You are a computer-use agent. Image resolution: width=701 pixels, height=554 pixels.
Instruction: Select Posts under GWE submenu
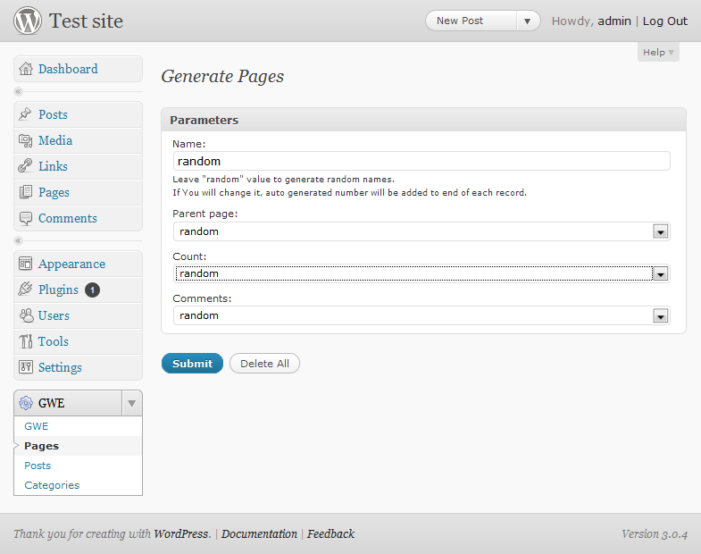[38, 466]
